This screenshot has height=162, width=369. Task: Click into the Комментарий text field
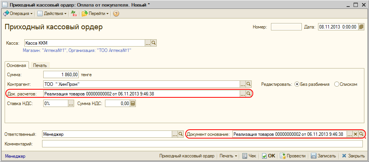pyautogui.click(x=202, y=144)
